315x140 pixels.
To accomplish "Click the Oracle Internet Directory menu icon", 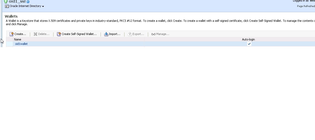I will pyautogui.click(x=7, y=6).
